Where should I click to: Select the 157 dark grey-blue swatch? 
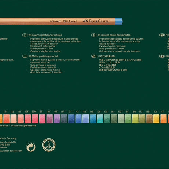pos(64,119)
